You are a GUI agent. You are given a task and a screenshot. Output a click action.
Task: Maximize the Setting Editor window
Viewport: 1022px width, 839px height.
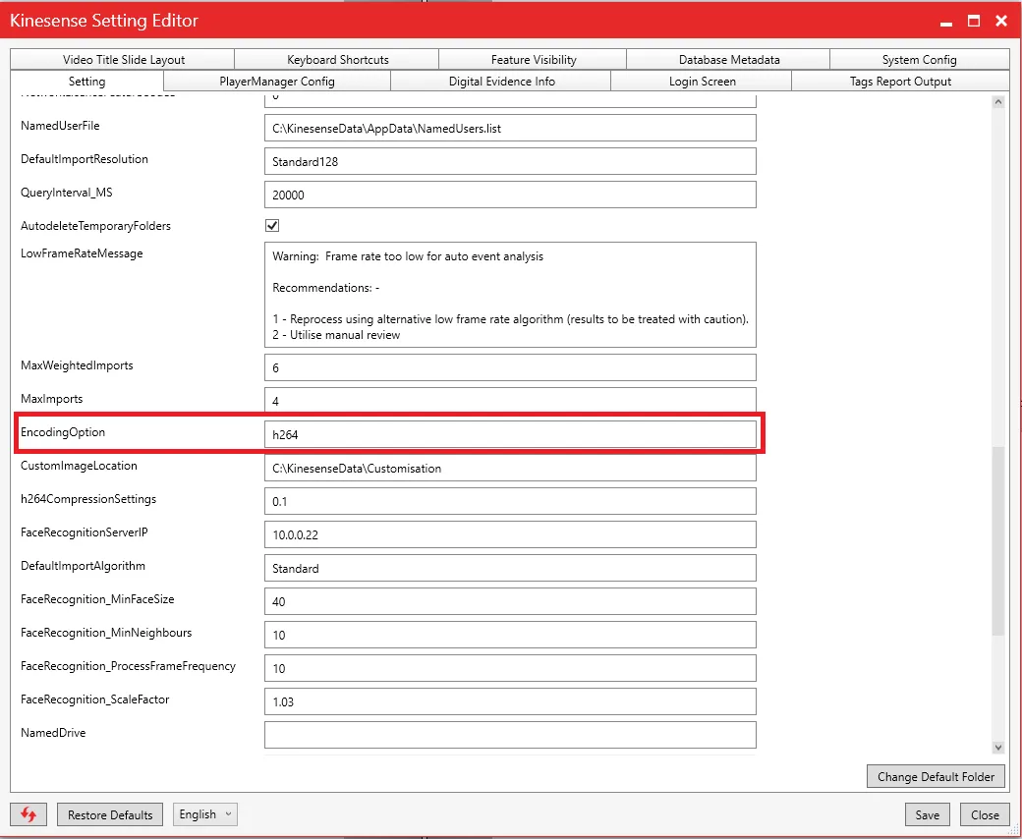[973, 21]
